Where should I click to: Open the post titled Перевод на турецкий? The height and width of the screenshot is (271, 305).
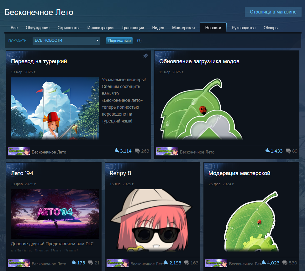(x=39, y=61)
